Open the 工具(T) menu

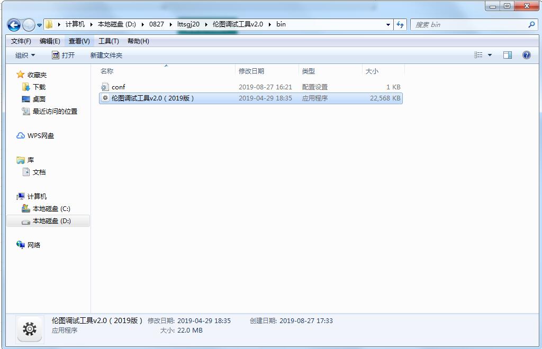(x=109, y=41)
